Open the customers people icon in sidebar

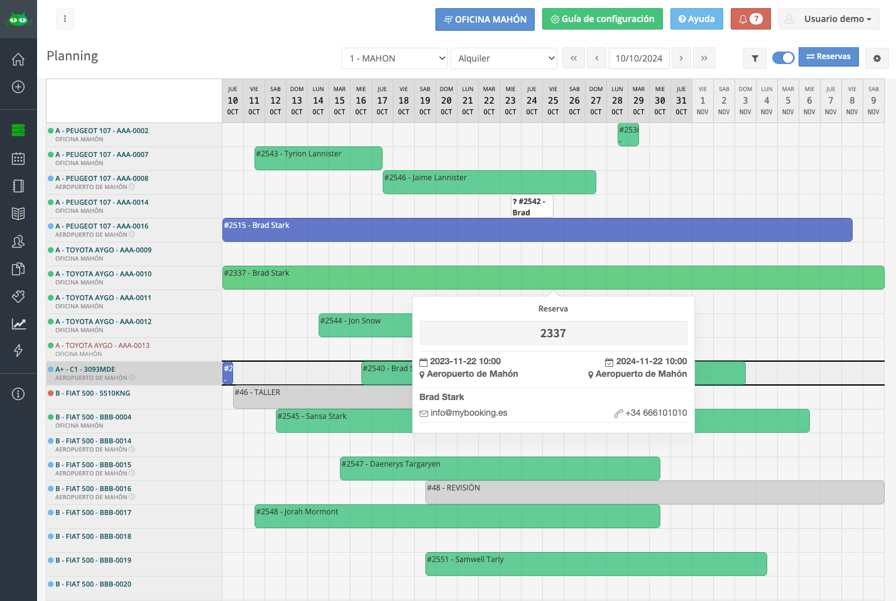[x=18, y=241]
